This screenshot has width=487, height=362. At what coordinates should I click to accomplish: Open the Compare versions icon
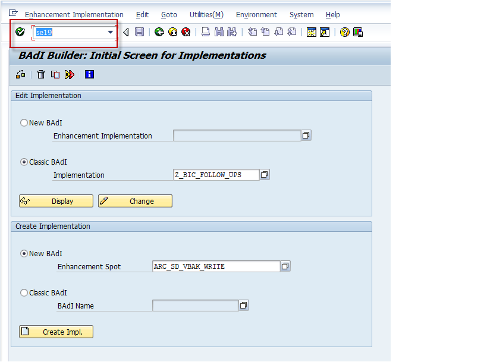(69, 74)
